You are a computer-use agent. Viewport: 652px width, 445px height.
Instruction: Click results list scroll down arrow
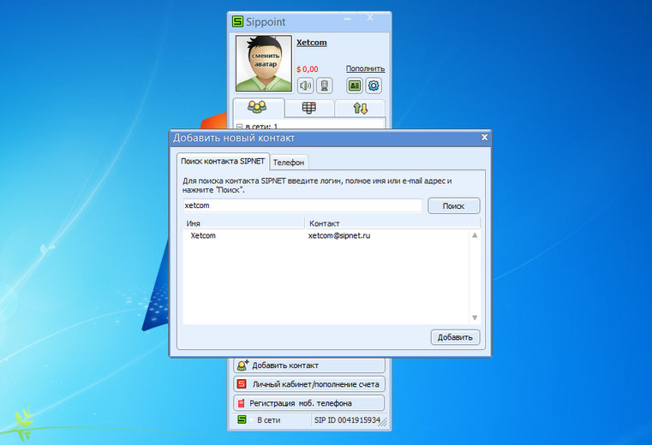pos(475,317)
